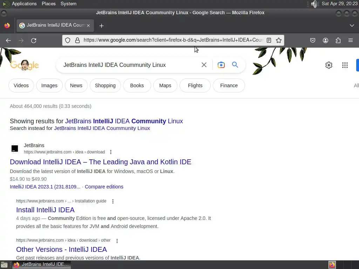Image resolution: width=359 pixels, height=269 pixels.
Task: Open corrected query JetBrains IntelliJ IDEA Community Linux
Action: coord(124,121)
